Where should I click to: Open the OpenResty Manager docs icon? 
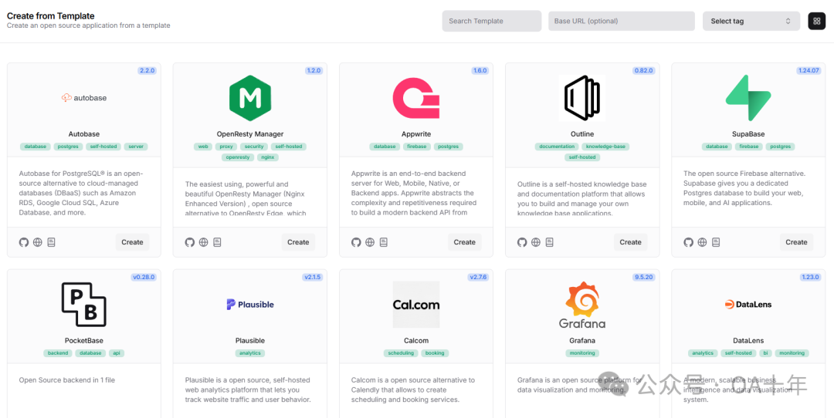coord(218,242)
